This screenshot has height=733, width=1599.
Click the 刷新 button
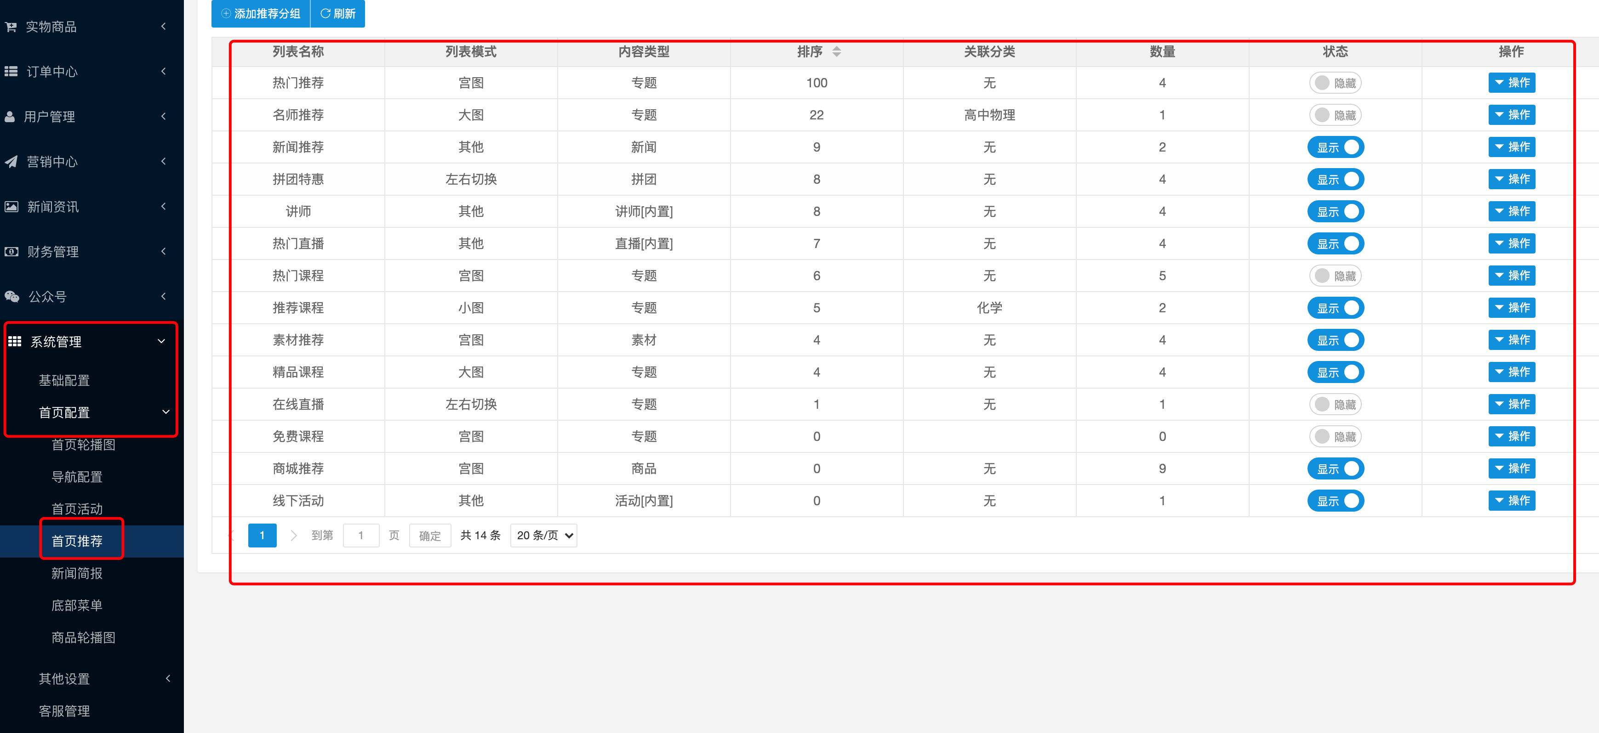pyautogui.click(x=337, y=13)
